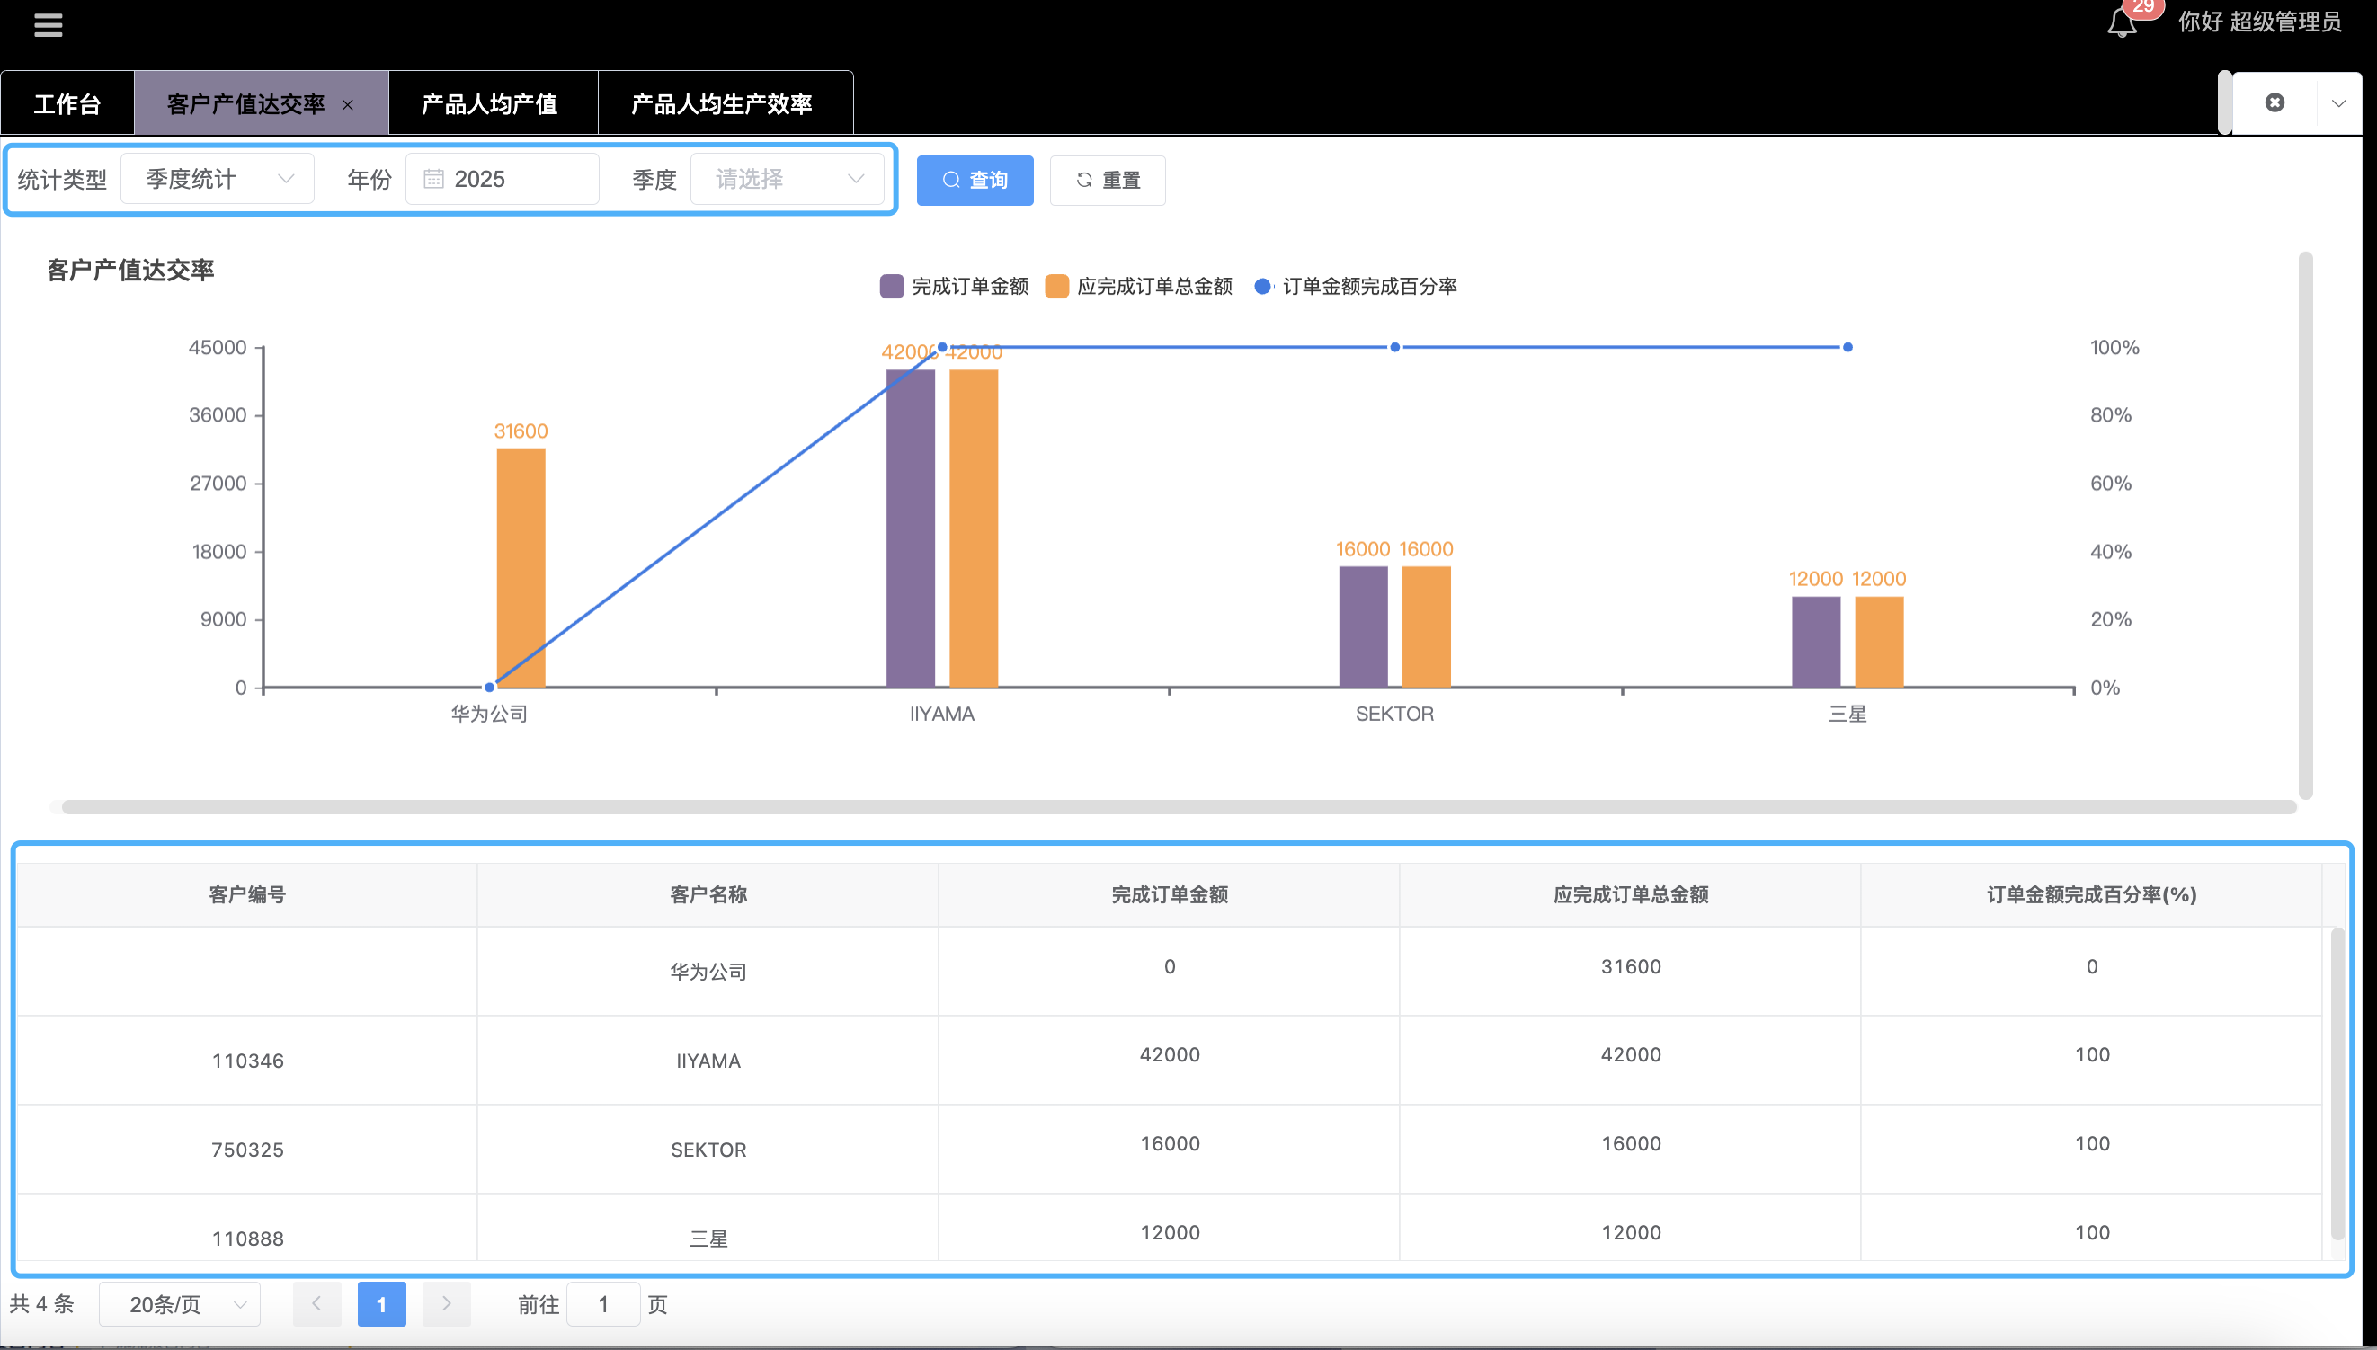2377x1350 pixels.
Task: Go to the previous page arrow
Action: [x=316, y=1303]
